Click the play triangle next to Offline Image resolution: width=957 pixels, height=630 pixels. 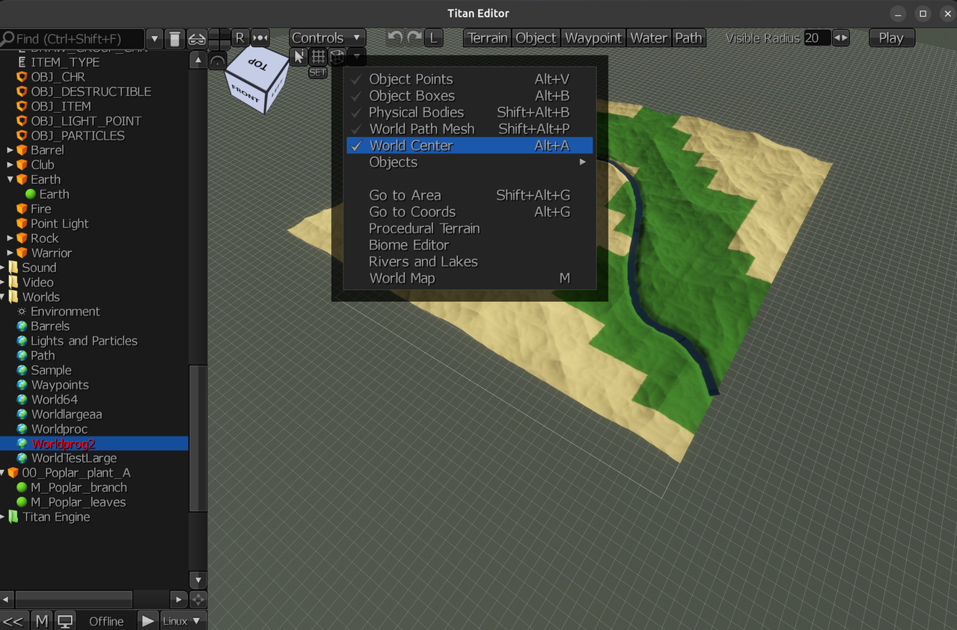(148, 621)
